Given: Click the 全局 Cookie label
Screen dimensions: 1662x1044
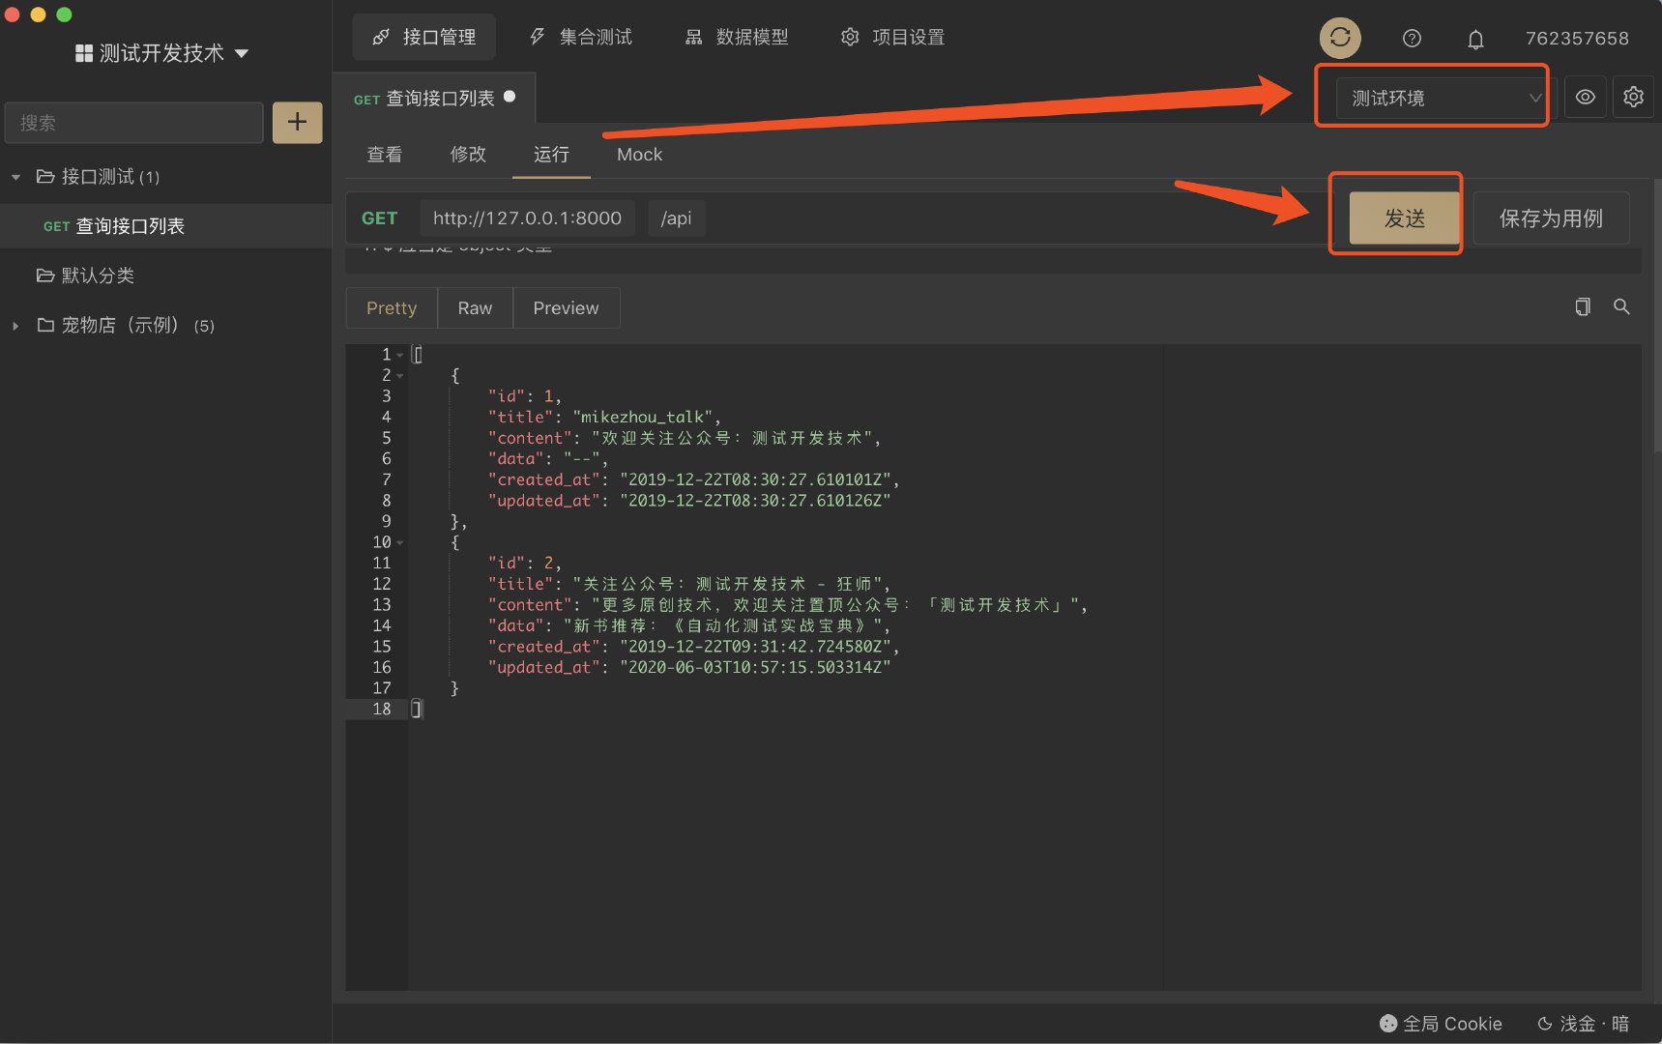Looking at the screenshot, I should [x=1452, y=1023].
